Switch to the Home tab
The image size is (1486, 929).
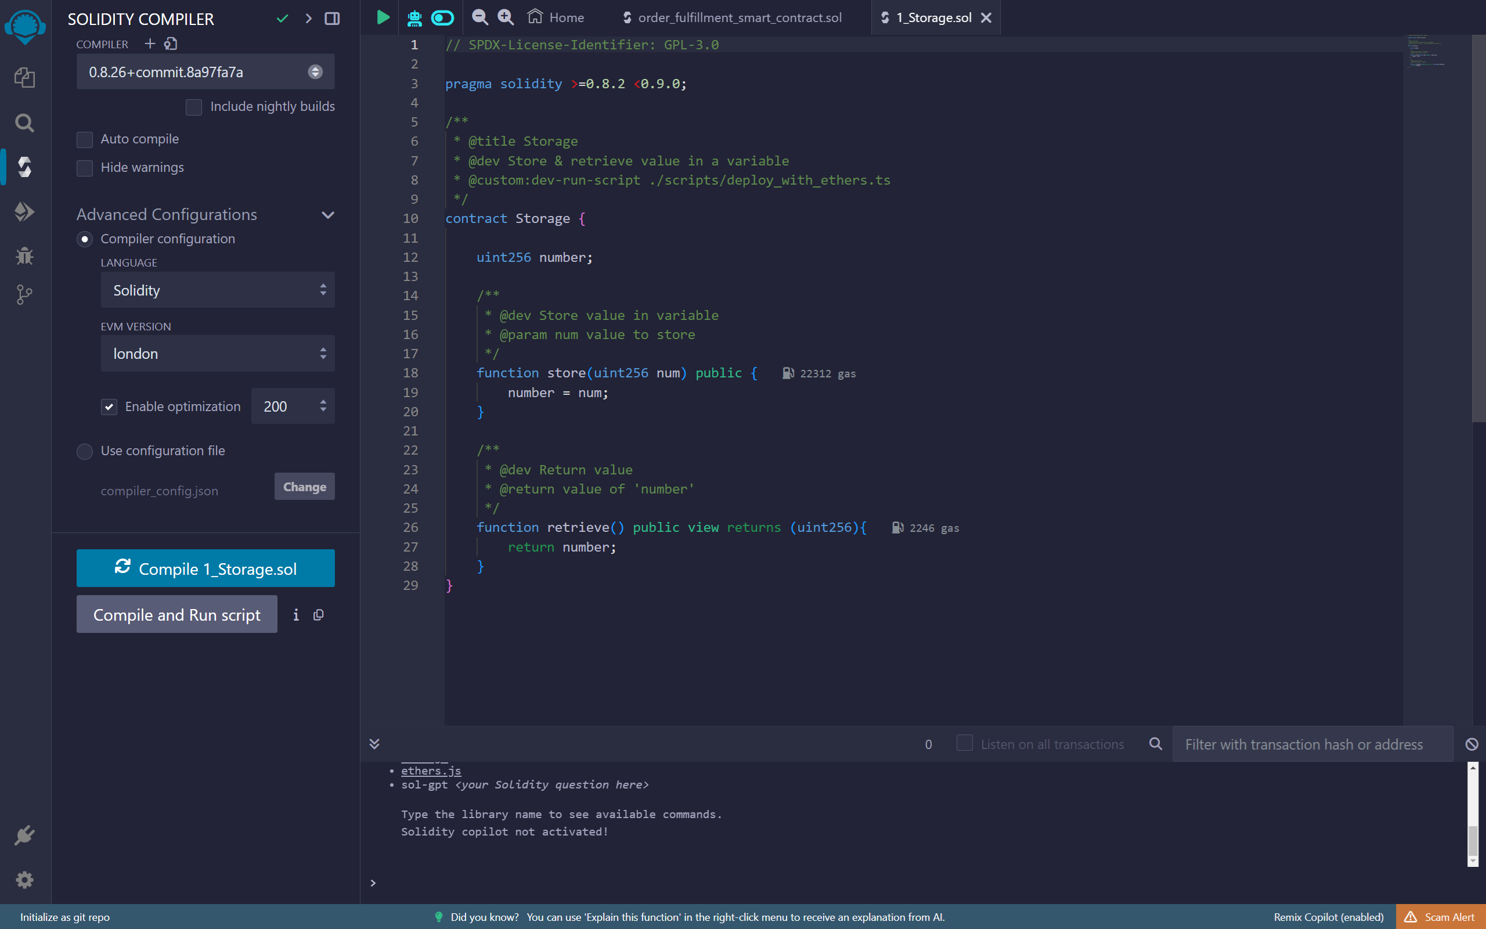click(x=556, y=17)
